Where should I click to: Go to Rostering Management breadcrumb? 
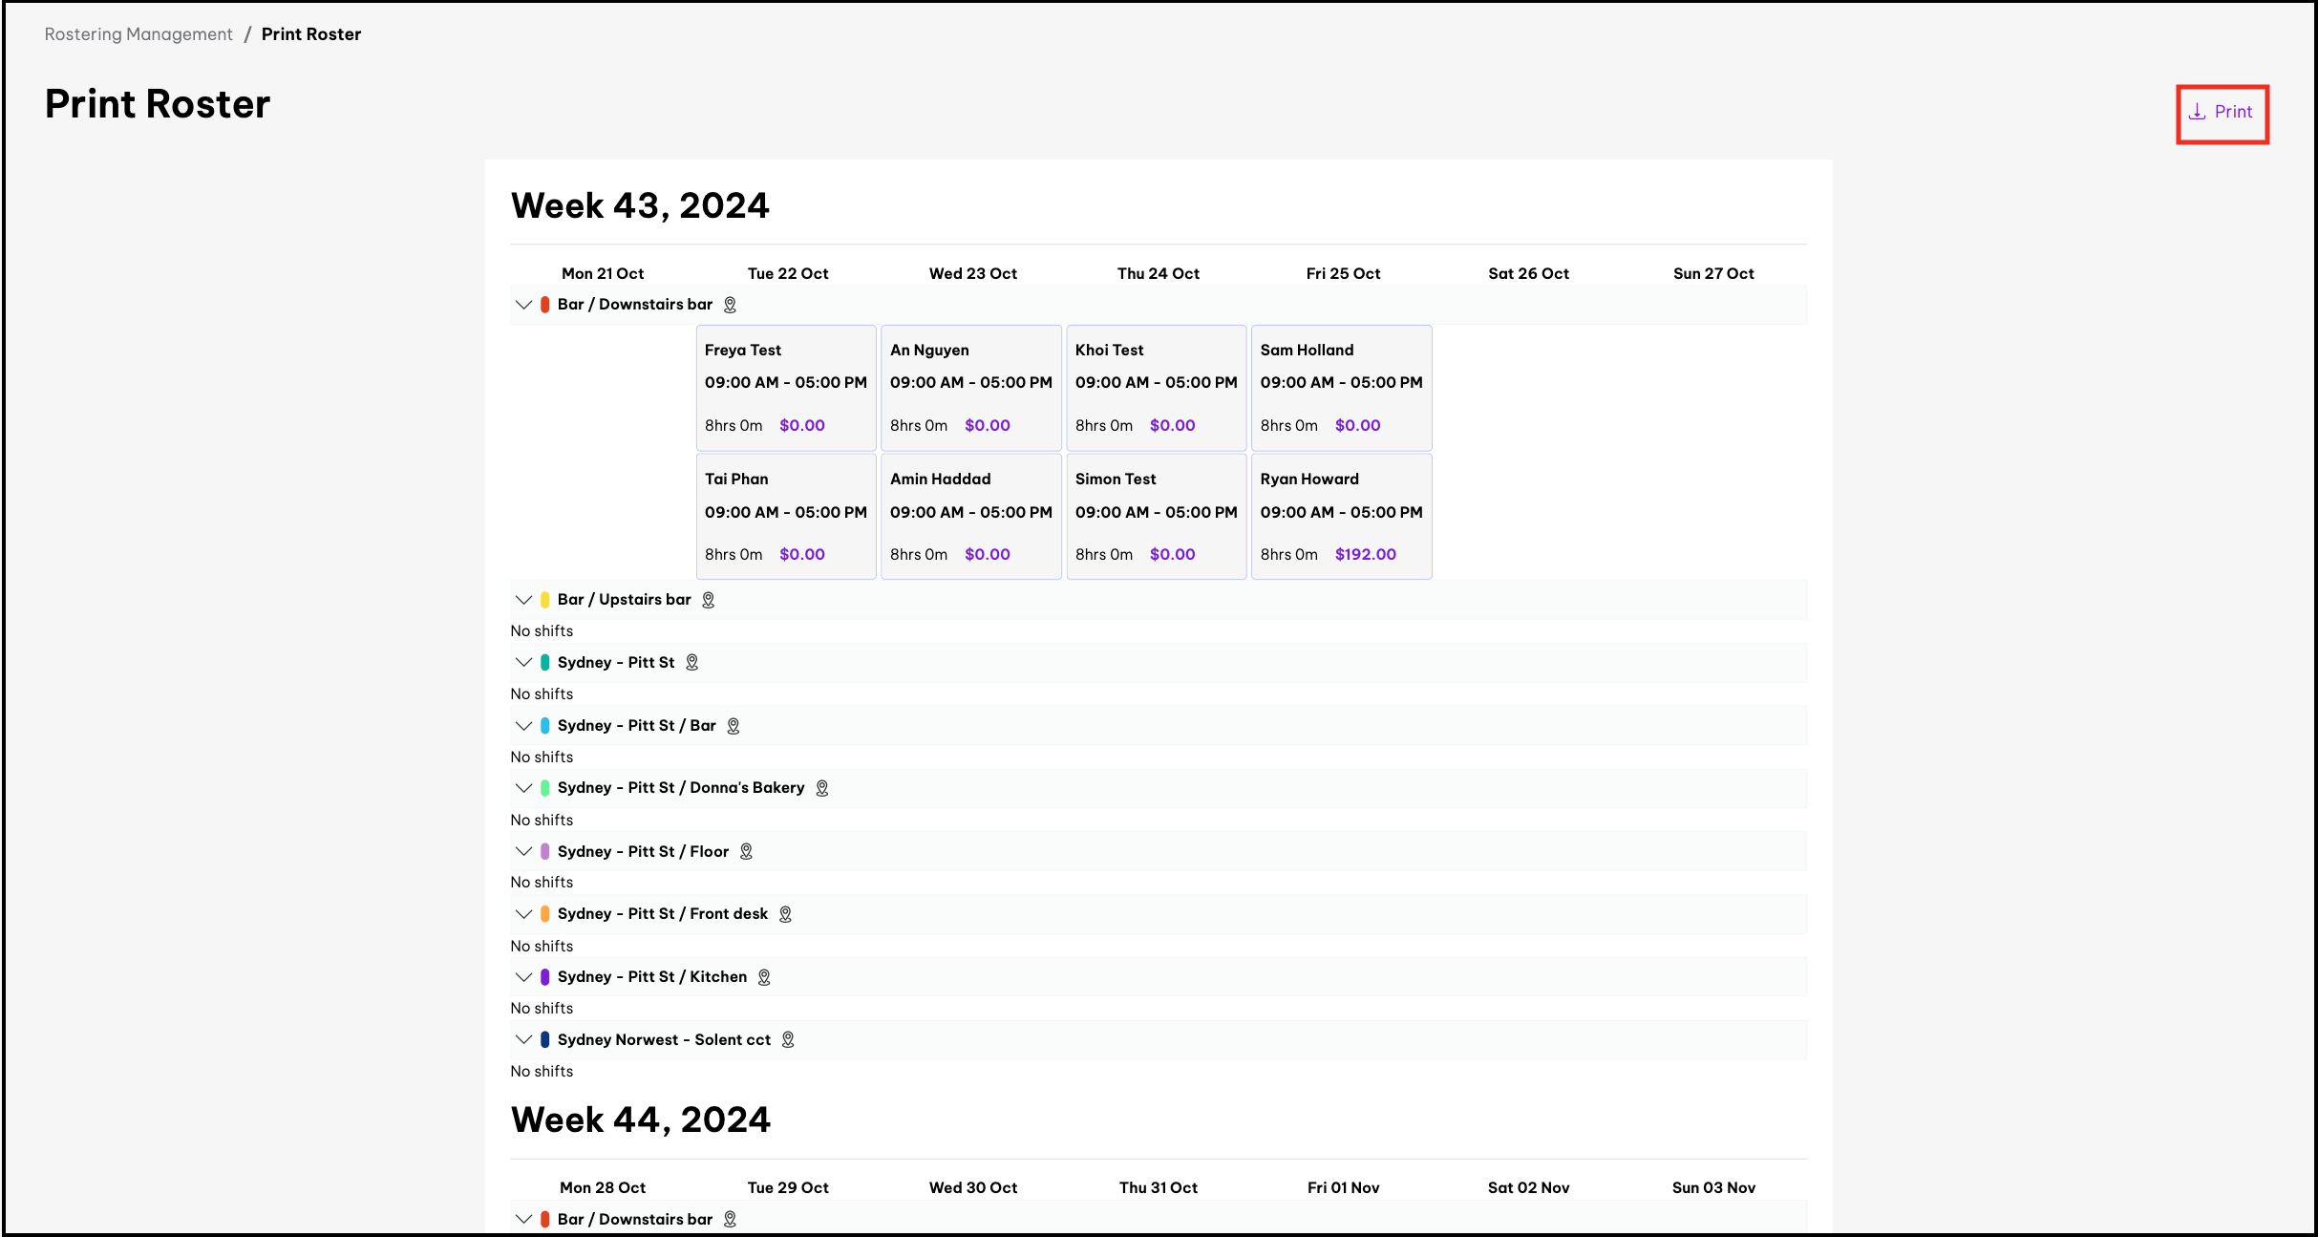tap(138, 34)
